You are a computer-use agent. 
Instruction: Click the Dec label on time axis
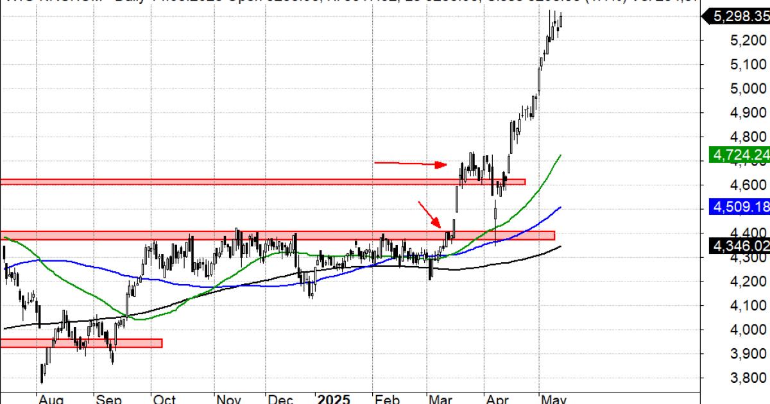281,399
